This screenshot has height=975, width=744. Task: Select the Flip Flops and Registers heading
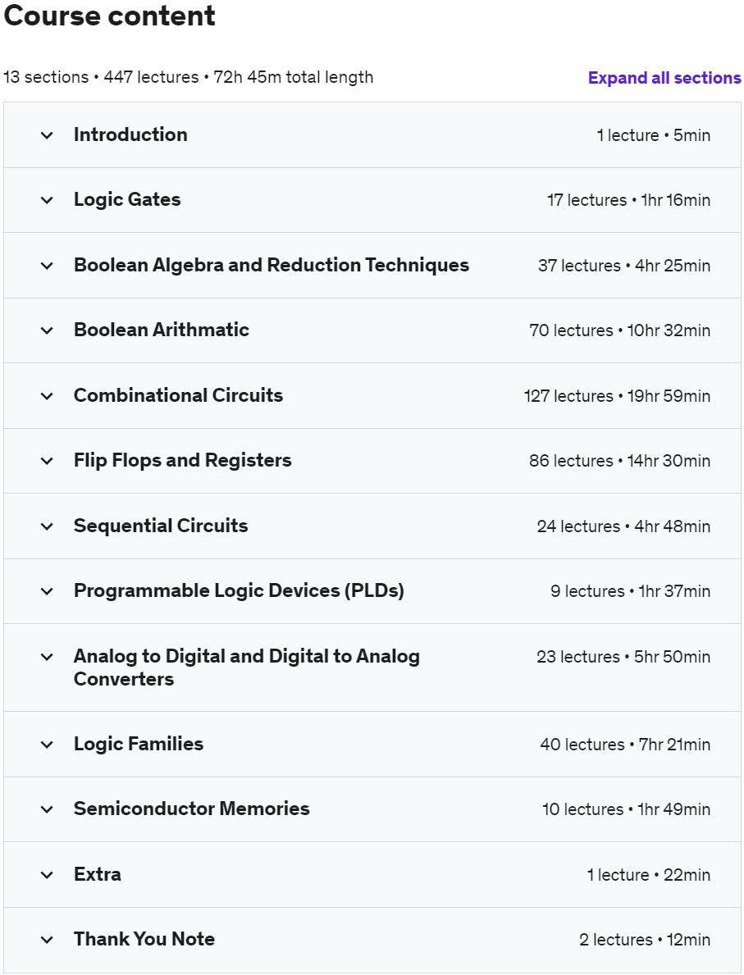click(x=182, y=460)
